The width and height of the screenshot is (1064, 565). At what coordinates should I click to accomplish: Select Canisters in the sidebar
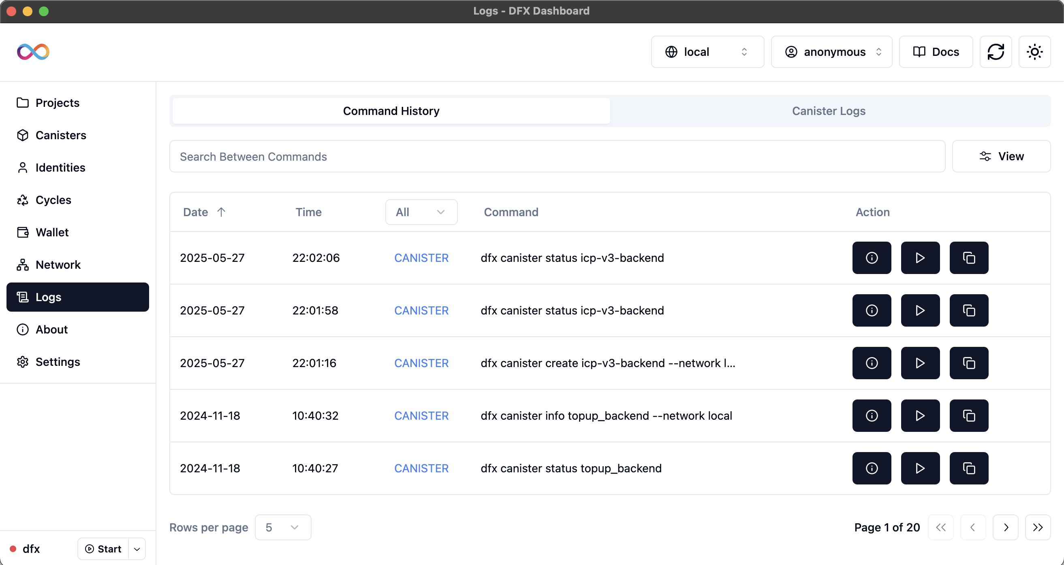coord(61,135)
